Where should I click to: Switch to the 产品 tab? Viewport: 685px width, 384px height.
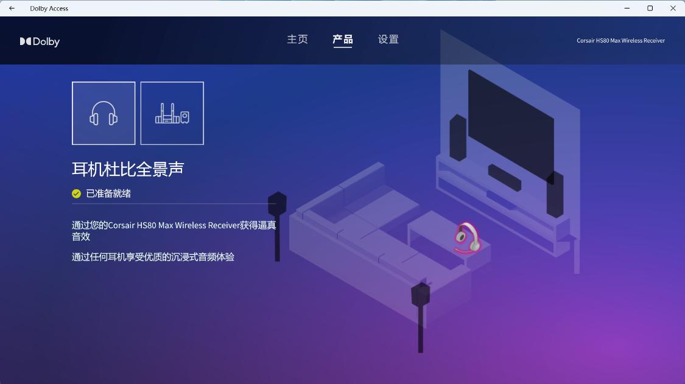[342, 40]
